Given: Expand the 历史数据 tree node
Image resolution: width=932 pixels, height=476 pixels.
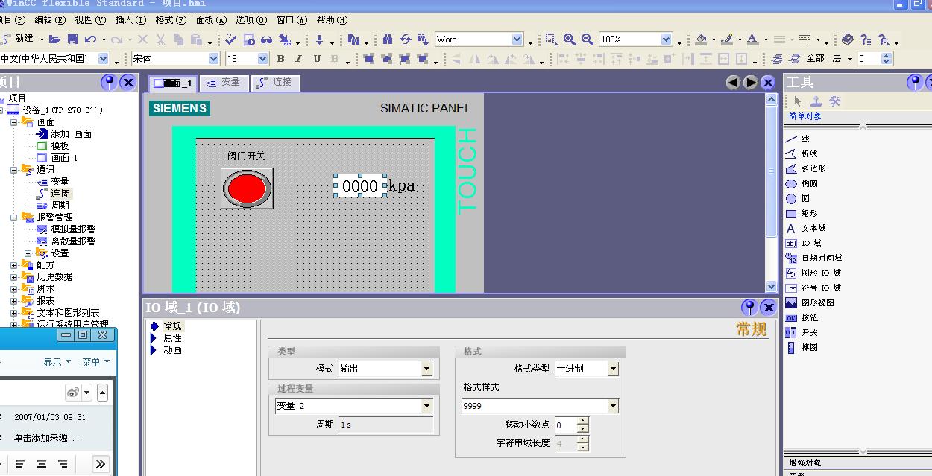Looking at the screenshot, I should [14, 277].
